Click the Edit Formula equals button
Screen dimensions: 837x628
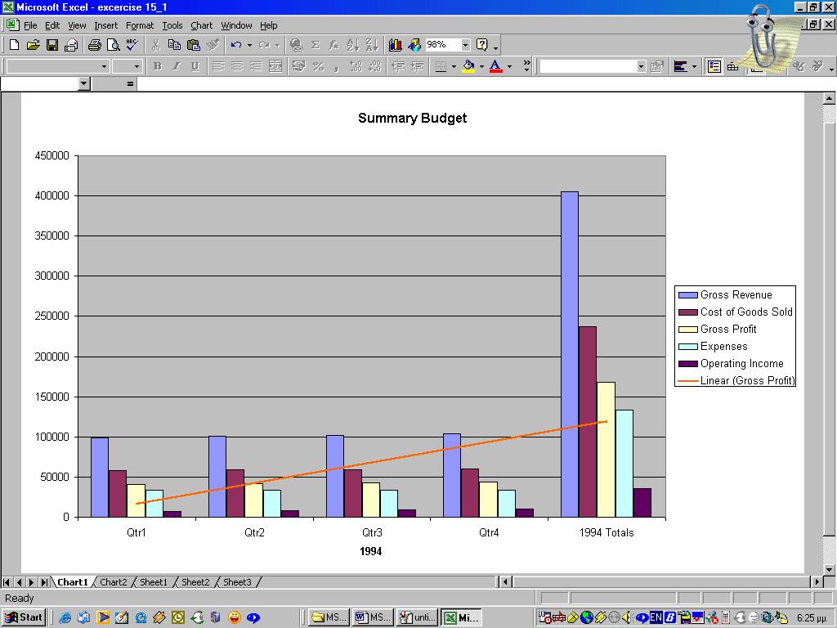pos(130,84)
